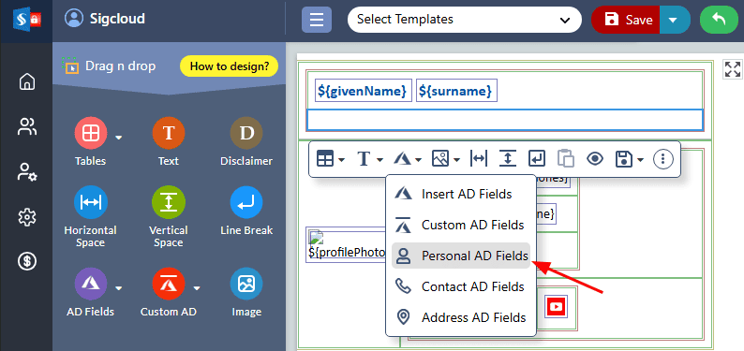Open the billing dollar icon
Viewport: 744px width, 351px height.
pyautogui.click(x=26, y=261)
